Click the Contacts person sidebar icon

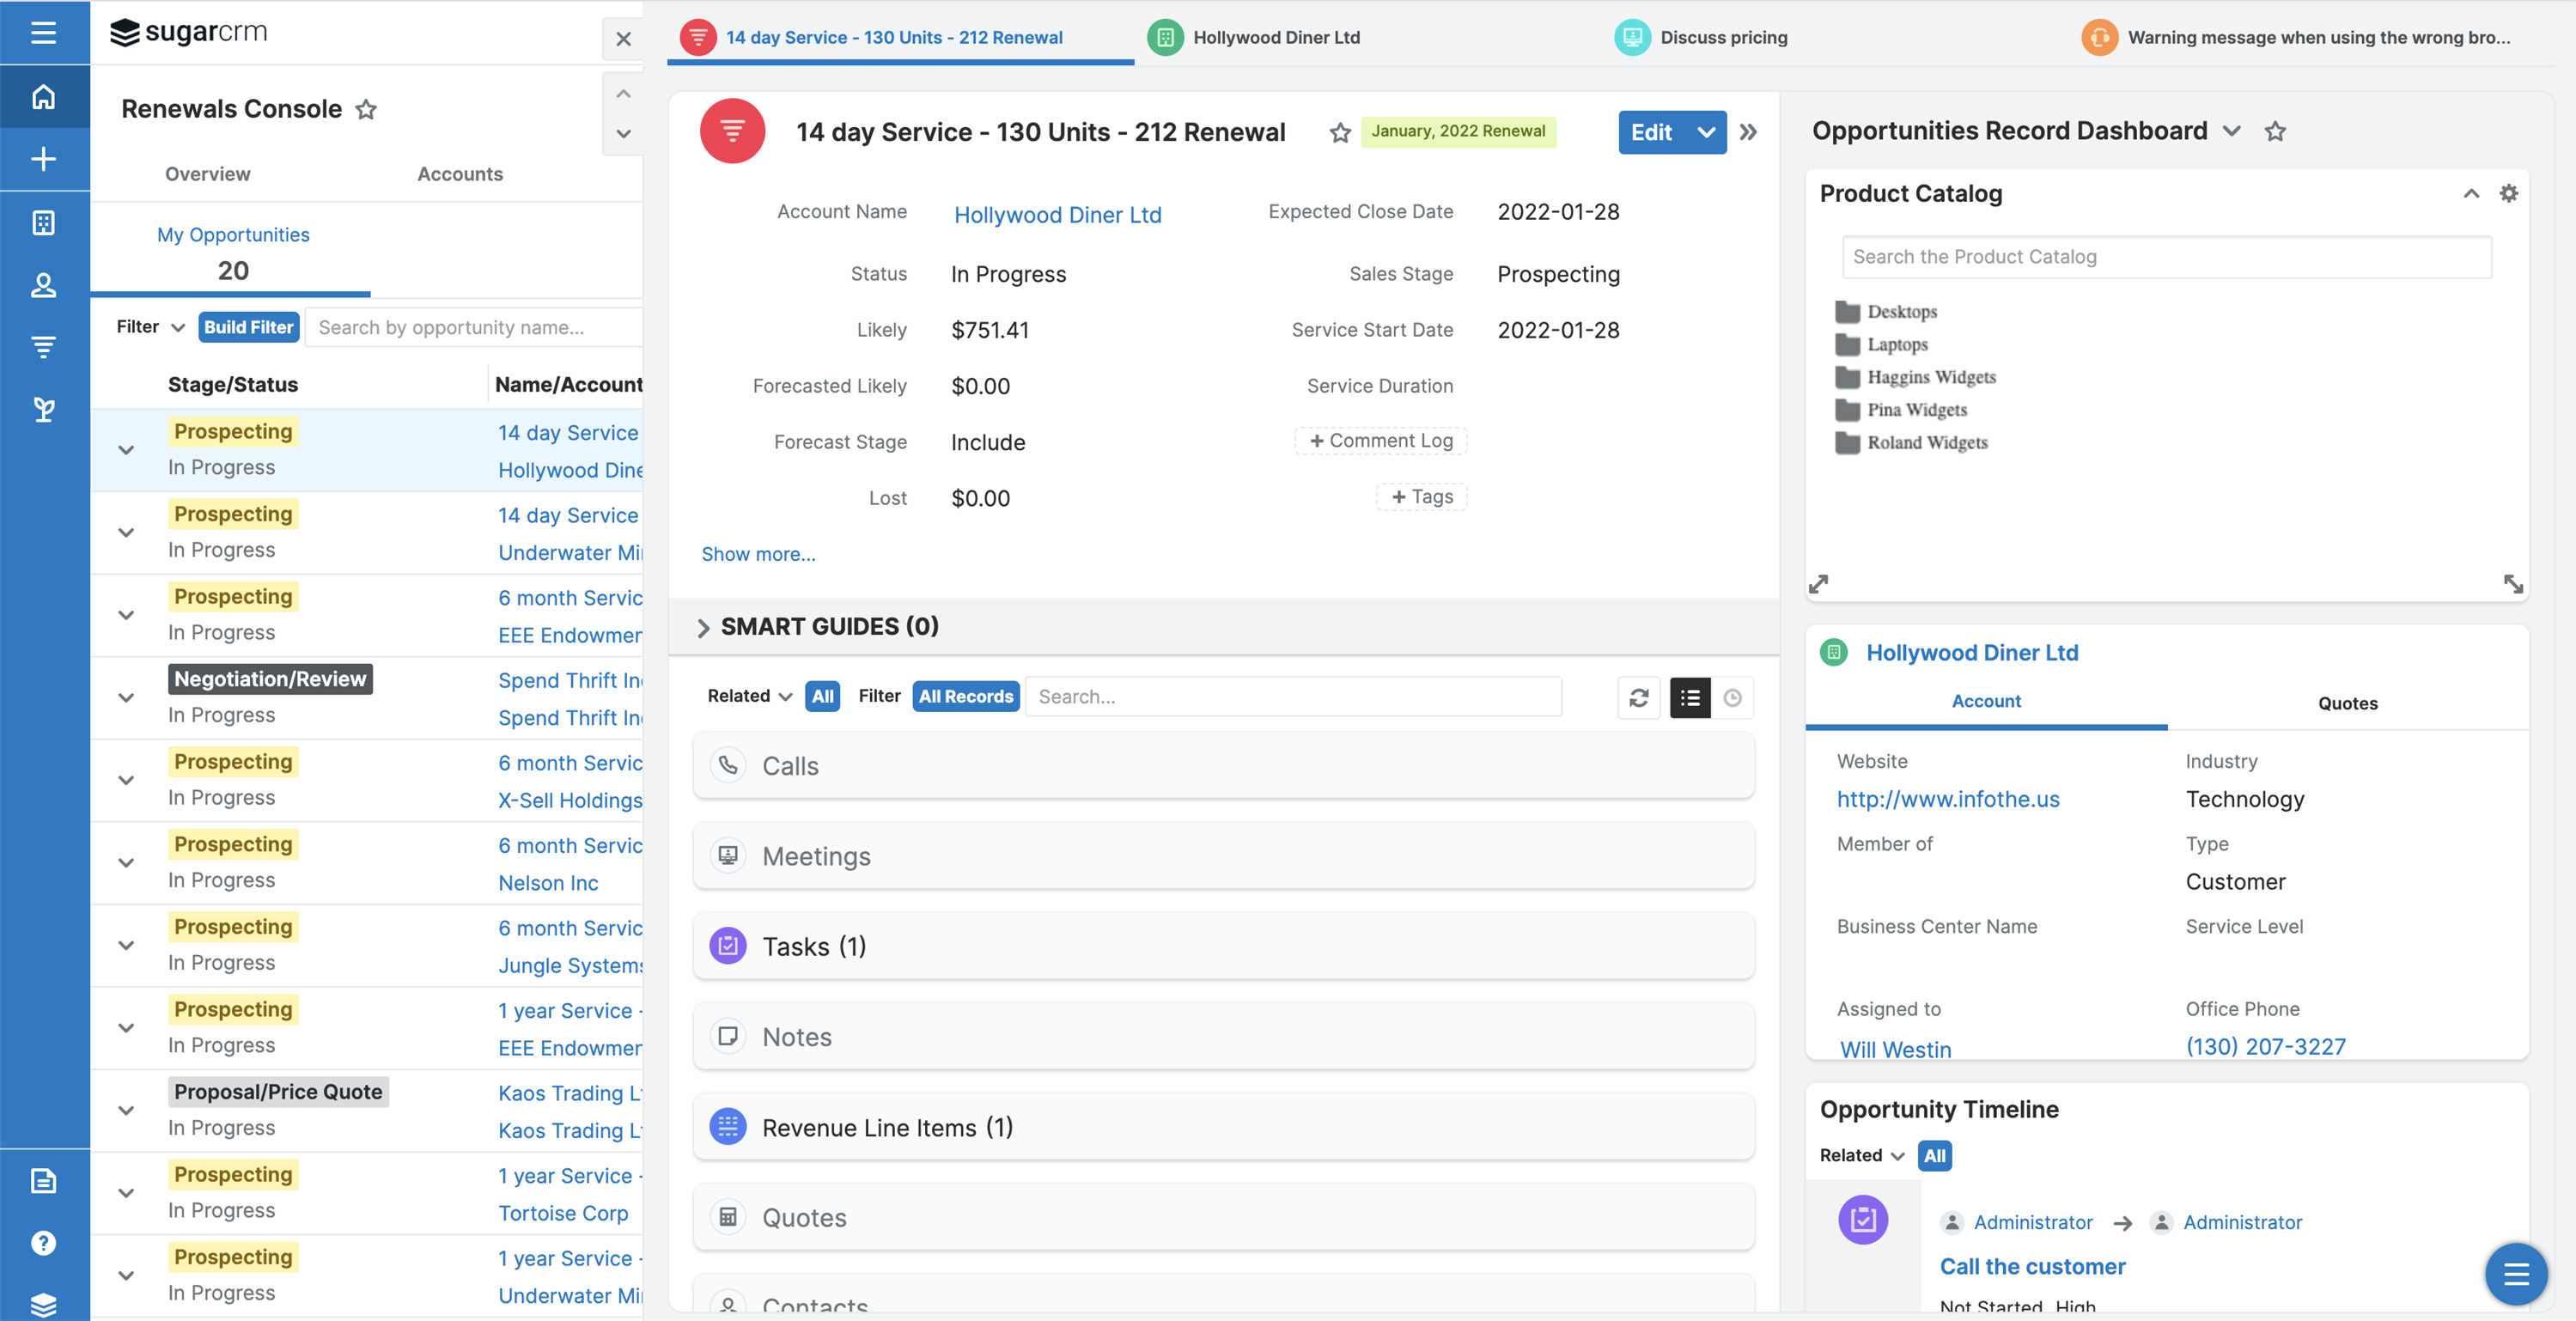point(43,285)
